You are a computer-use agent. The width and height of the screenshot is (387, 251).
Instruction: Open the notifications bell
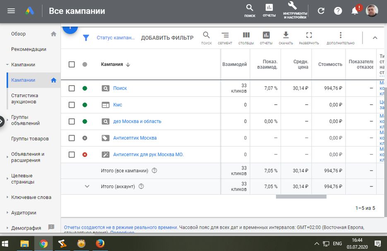pos(355,11)
